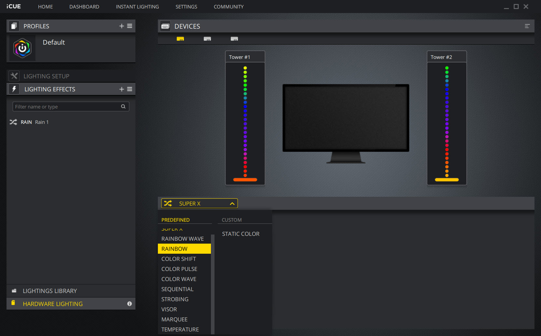Show the Hardware Lighting info tooltip icon
This screenshot has width=541, height=336.
[130, 304]
